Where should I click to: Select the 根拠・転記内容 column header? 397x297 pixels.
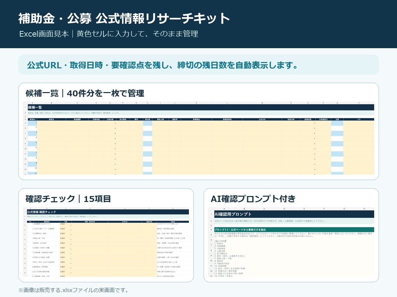point(90,222)
